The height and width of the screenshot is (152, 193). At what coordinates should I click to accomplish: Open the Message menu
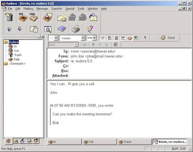(x=42, y=9)
